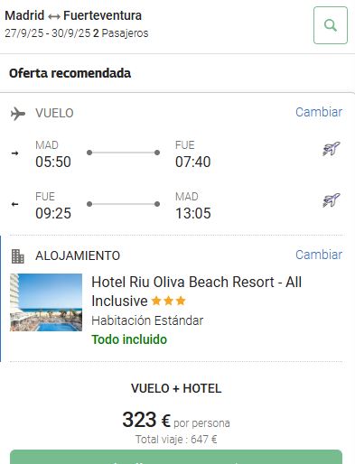The image size is (355, 464).
Task: Change the accommodation via Cambiar link
Action: (319, 255)
